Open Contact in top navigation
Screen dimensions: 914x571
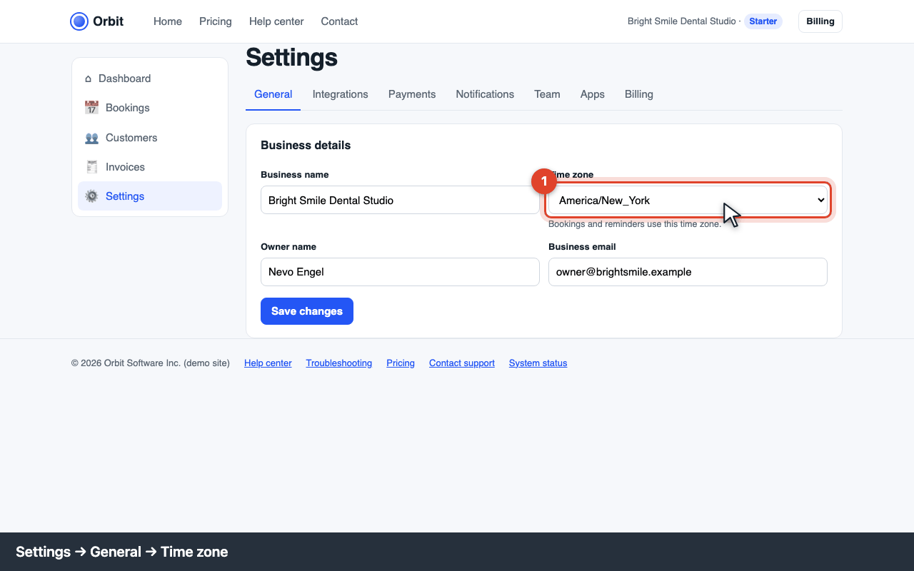click(x=339, y=21)
